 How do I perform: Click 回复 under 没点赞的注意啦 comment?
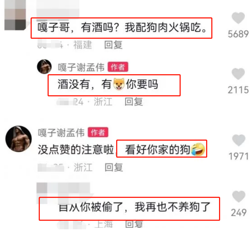point(114,167)
